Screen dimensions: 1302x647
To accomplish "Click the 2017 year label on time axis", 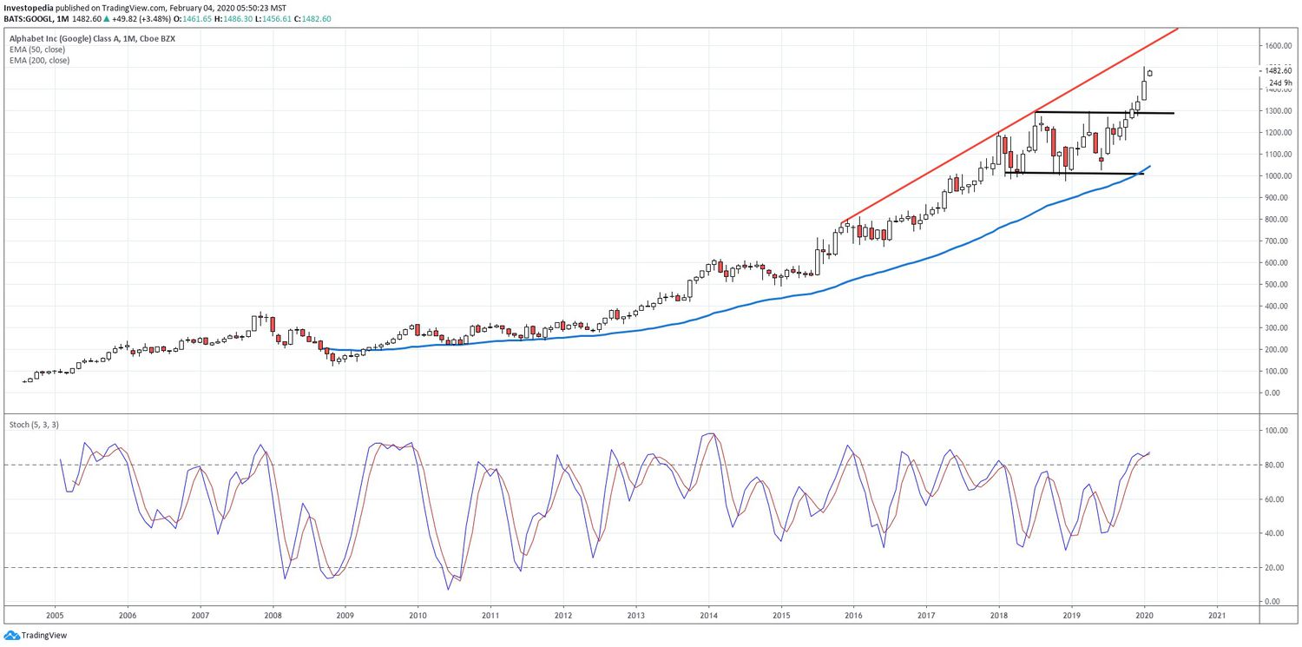I will (926, 616).
